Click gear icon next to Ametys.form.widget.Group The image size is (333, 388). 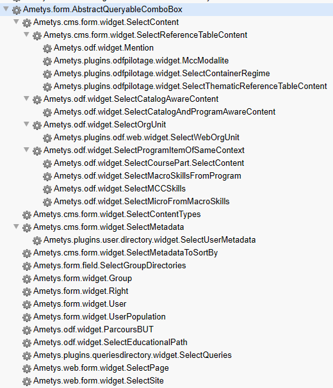pyautogui.click(x=27, y=279)
